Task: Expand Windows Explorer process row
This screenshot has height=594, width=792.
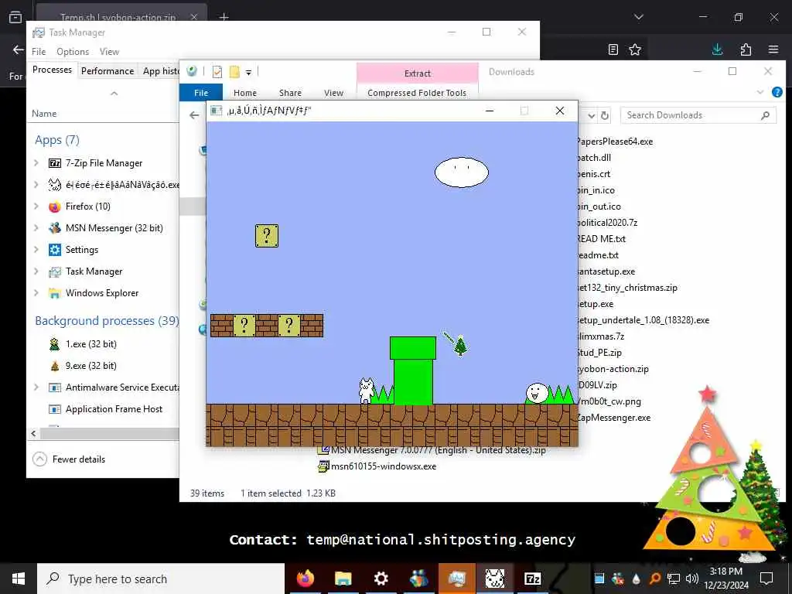Action: pos(36,293)
